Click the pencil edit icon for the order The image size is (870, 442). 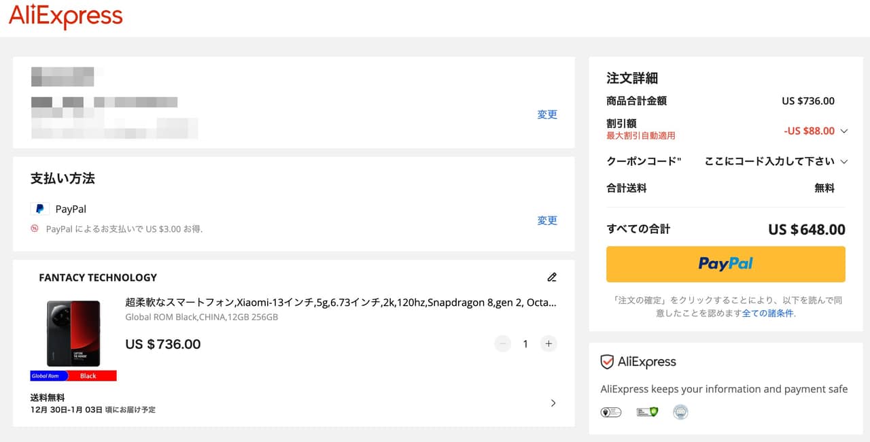pyautogui.click(x=552, y=277)
